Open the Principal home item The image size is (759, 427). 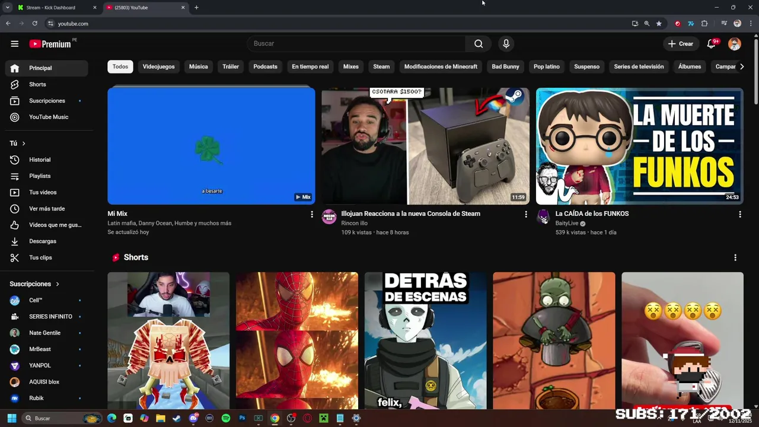click(x=46, y=68)
